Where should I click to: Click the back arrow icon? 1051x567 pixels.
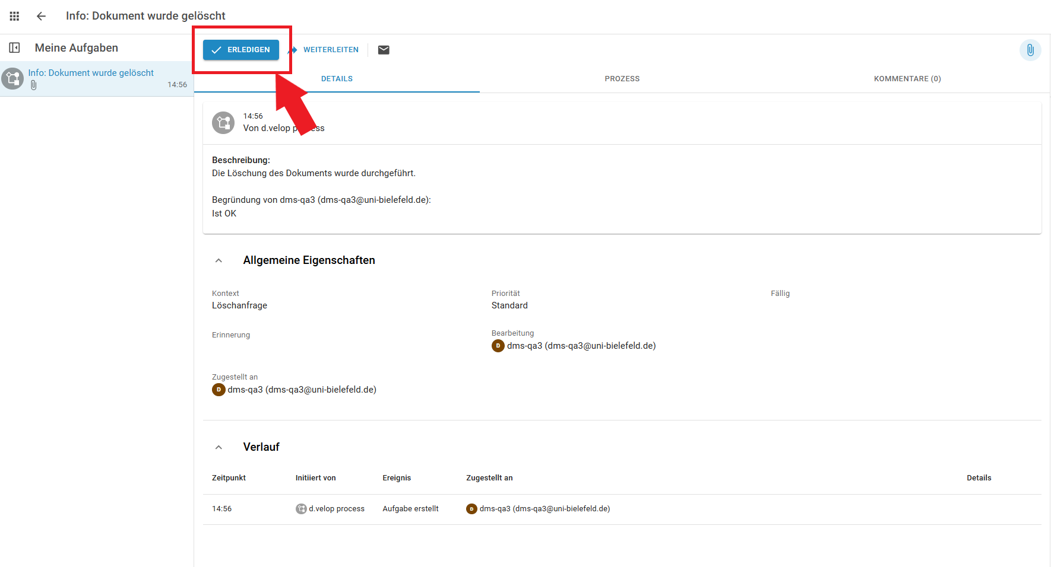click(41, 16)
